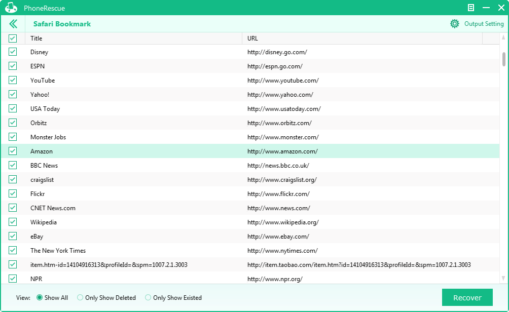Click the http://www.monster.com/ URL cell
The height and width of the screenshot is (312, 509).
283,137
